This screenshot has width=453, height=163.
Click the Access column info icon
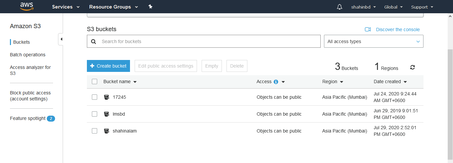pos(276,82)
